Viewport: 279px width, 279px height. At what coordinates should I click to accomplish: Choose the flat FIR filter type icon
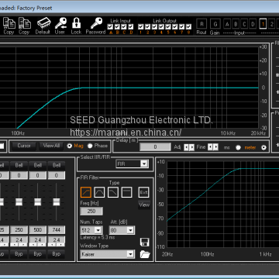pos(126,192)
